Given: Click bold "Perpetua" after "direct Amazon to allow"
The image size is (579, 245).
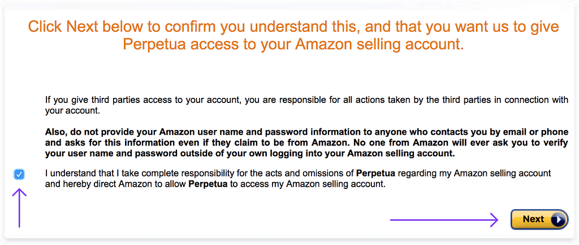Looking at the screenshot, I should coord(208,184).
